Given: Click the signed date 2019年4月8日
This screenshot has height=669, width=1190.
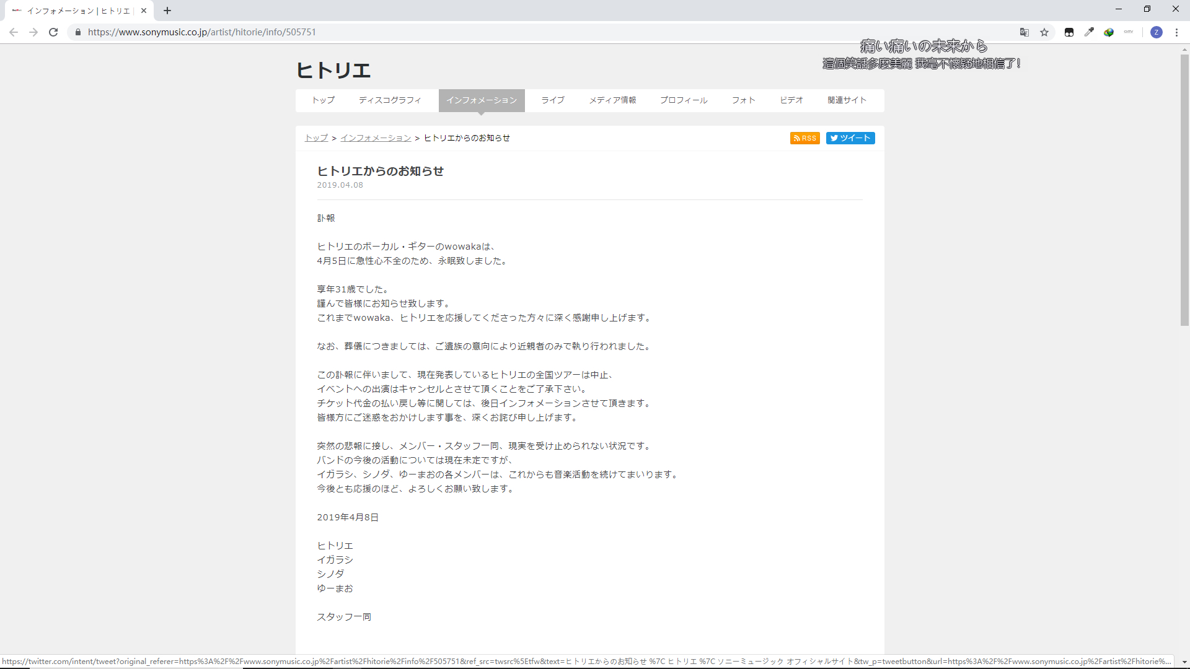Looking at the screenshot, I should tap(348, 517).
